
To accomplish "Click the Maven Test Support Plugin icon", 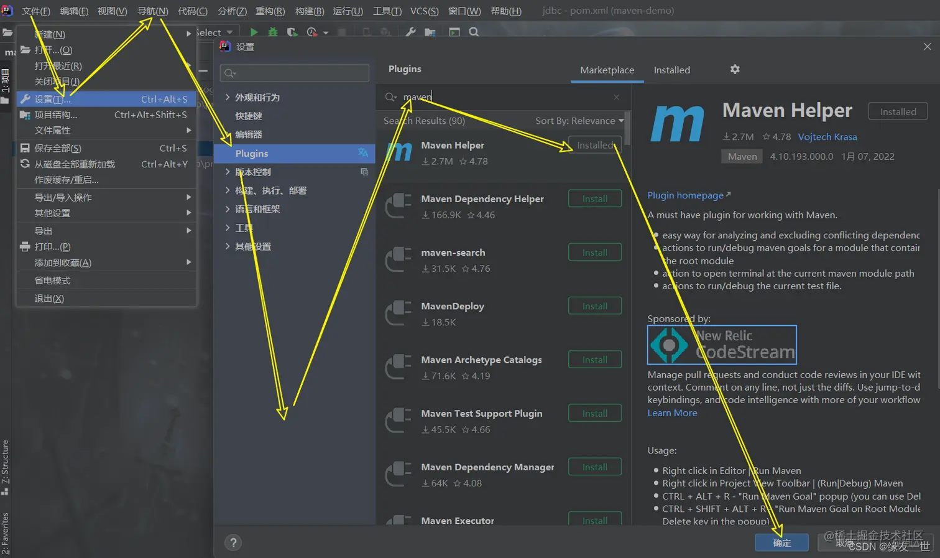I will 399,420.
